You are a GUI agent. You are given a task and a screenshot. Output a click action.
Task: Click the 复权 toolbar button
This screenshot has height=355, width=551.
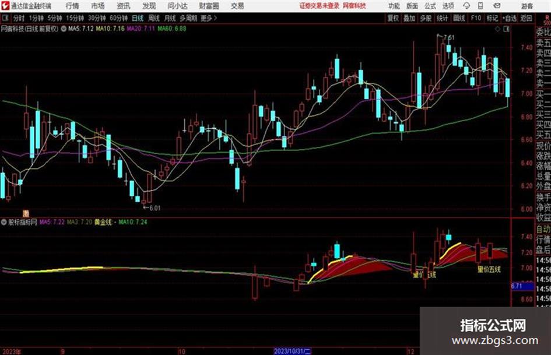coord(393,18)
